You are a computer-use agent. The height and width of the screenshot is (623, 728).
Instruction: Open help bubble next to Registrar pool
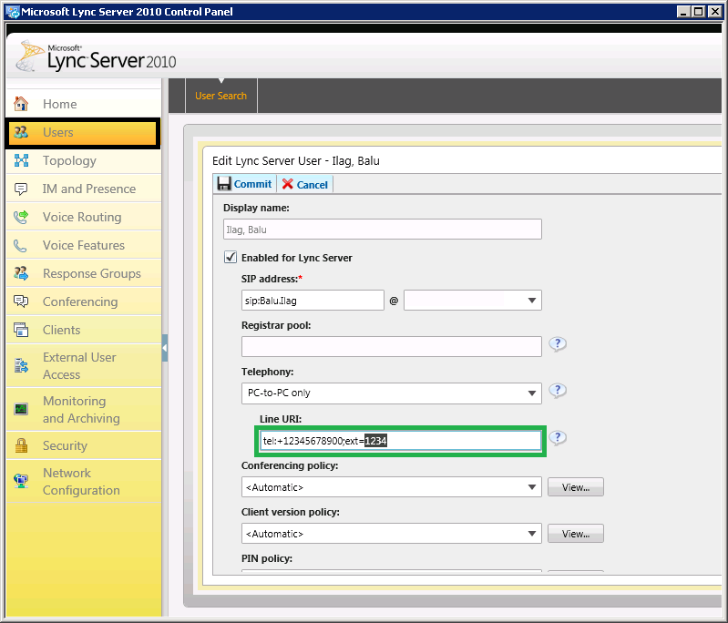558,344
